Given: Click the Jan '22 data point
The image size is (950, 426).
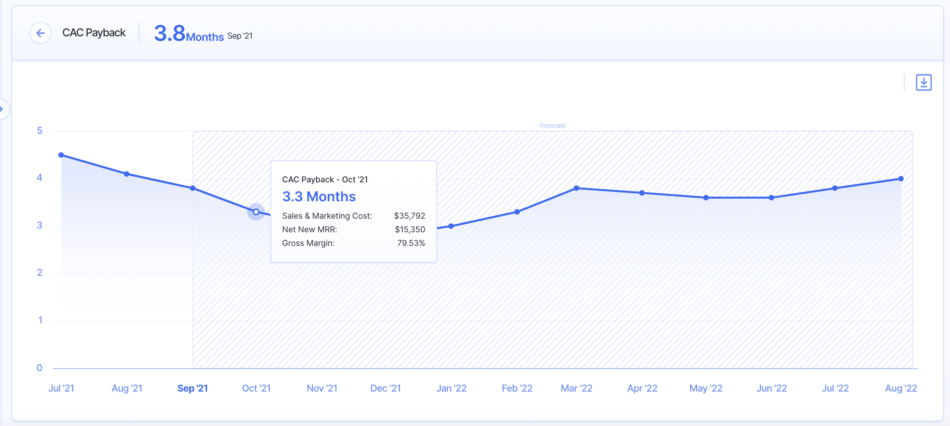Looking at the screenshot, I should pos(451,226).
